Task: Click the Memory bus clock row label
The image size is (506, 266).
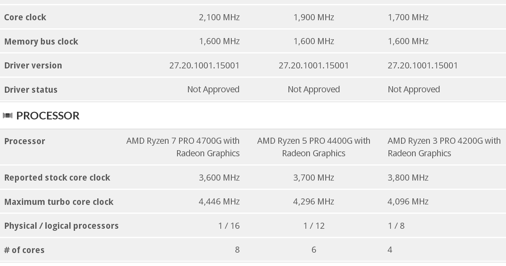Action: [41, 41]
